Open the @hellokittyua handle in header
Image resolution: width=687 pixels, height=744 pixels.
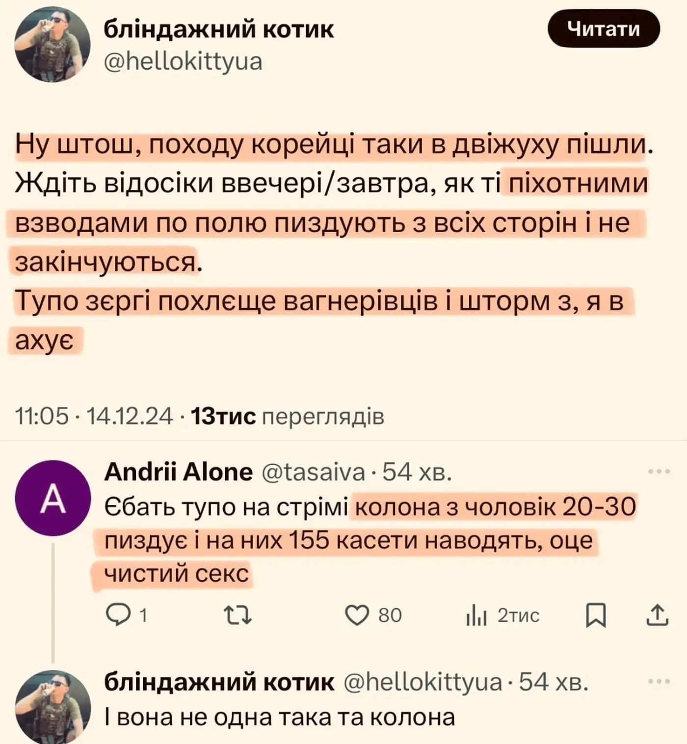184,62
